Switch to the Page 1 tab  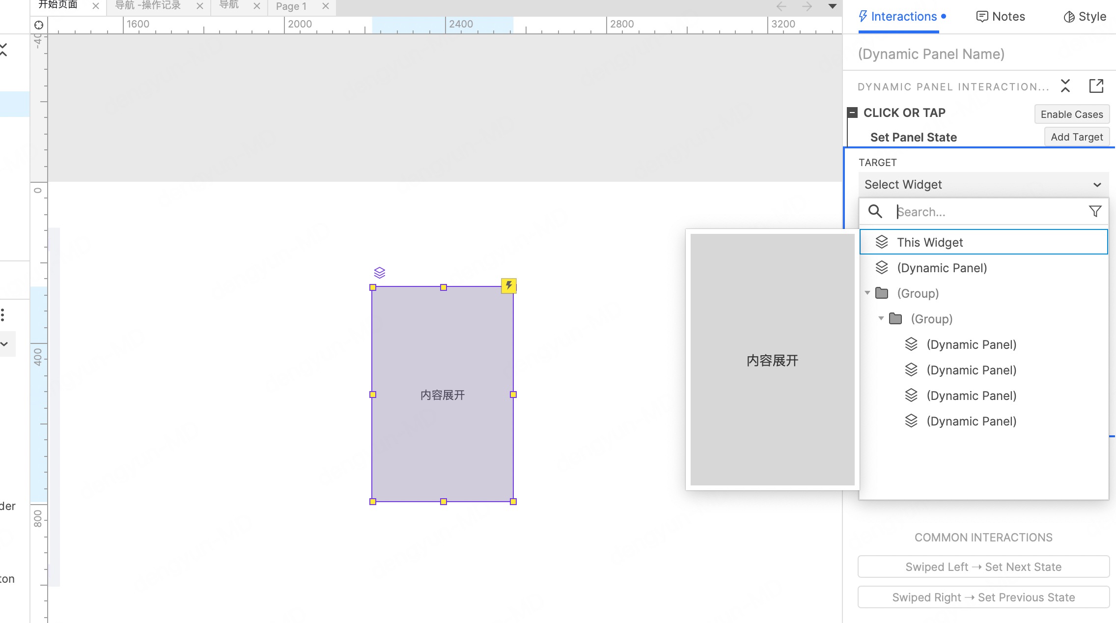pos(291,6)
